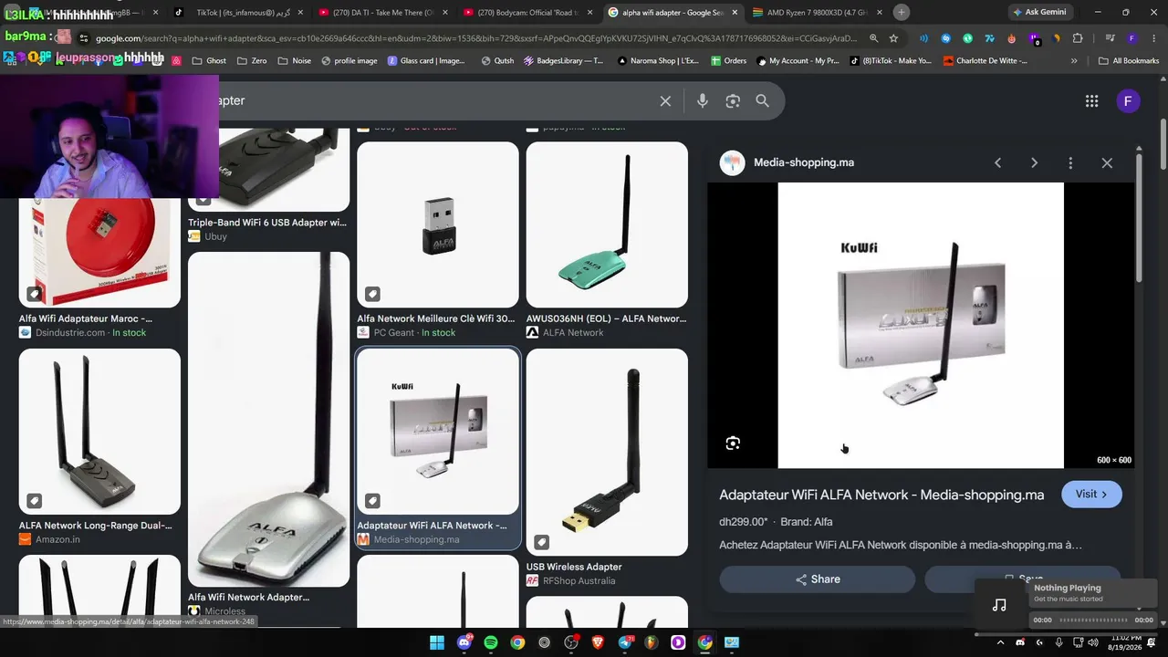Open Chrome media controls icon

point(1111,38)
